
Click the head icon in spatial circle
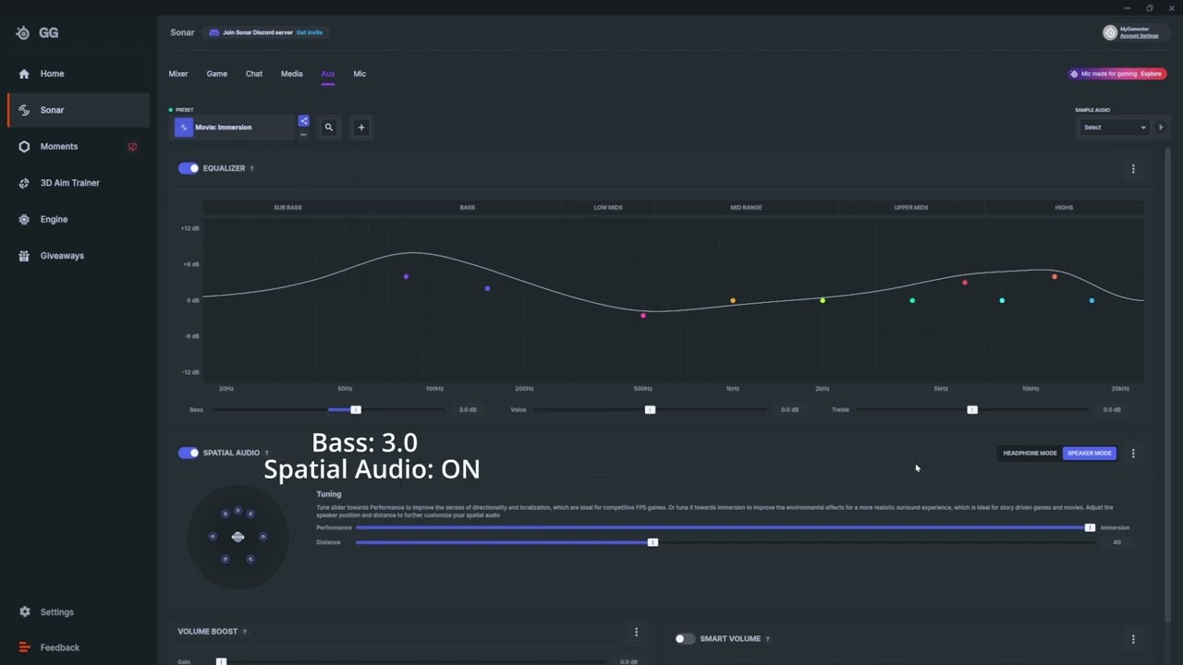pyautogui.click(x=238, y=537)
